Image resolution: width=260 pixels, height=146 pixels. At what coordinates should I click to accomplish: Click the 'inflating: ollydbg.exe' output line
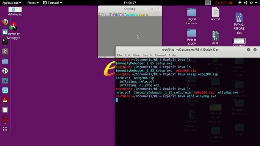pos(139,85)
